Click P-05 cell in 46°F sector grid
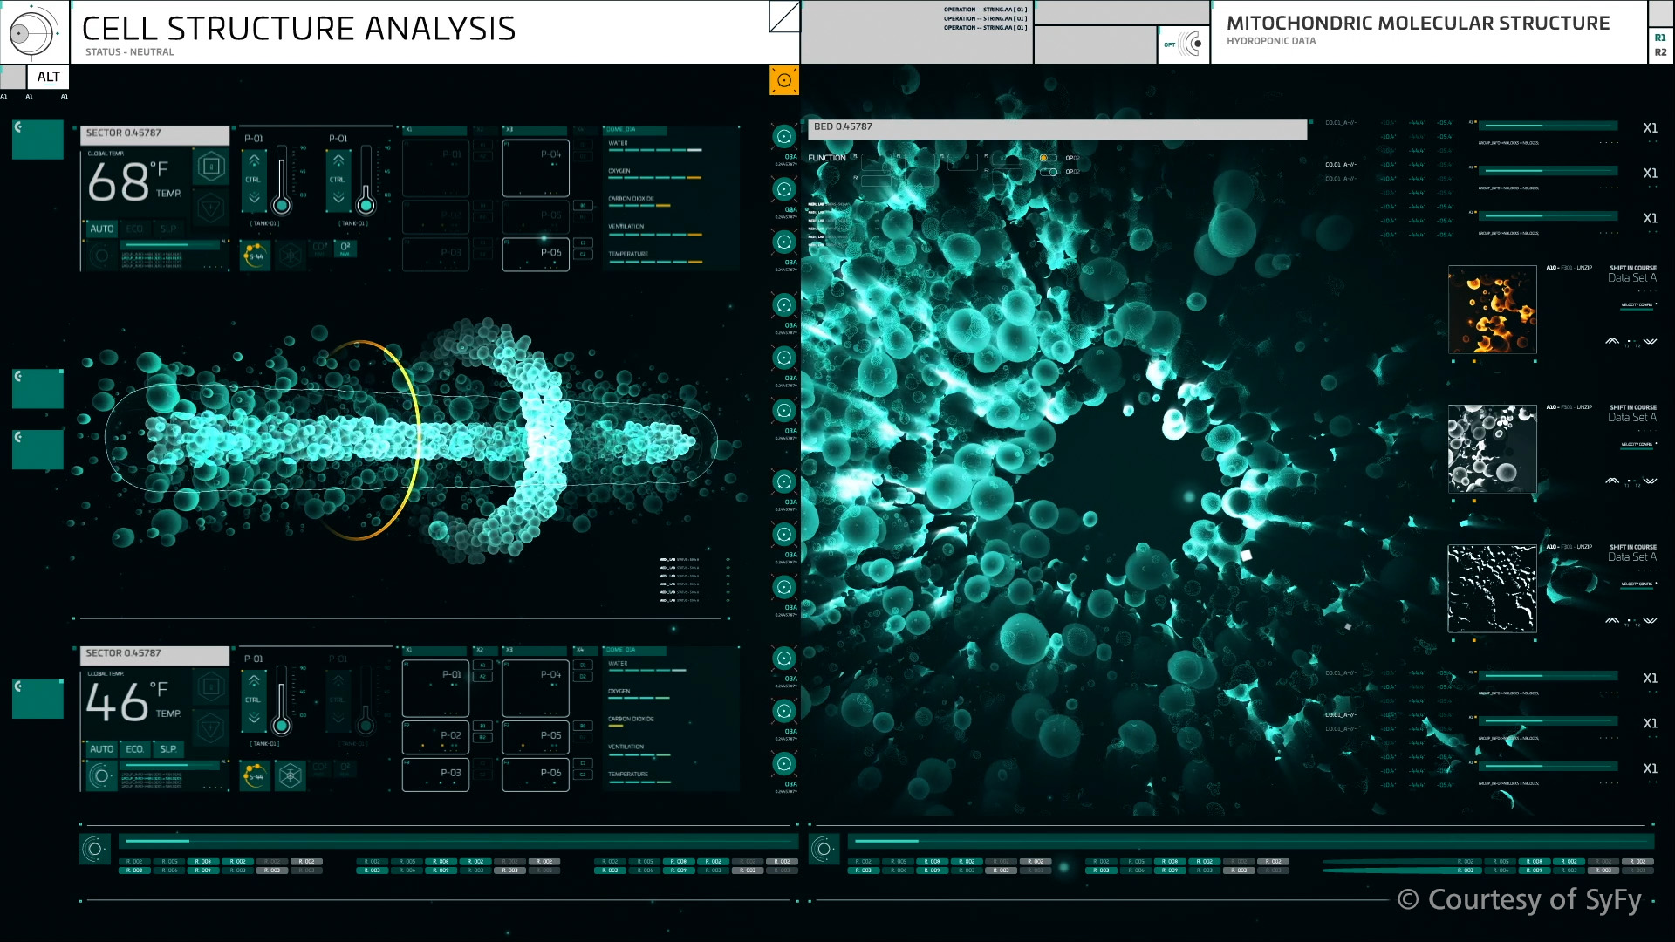Image resolution: width=1675 pixels, height=942 pixels. (536, 737)
